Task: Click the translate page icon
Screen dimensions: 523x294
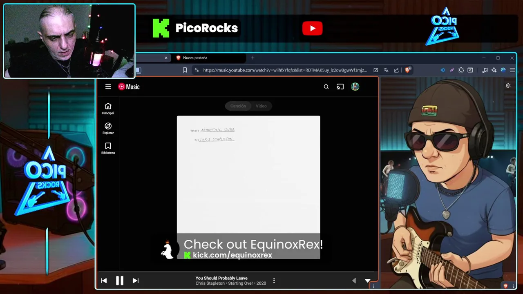Action: [x=386, y=70]
